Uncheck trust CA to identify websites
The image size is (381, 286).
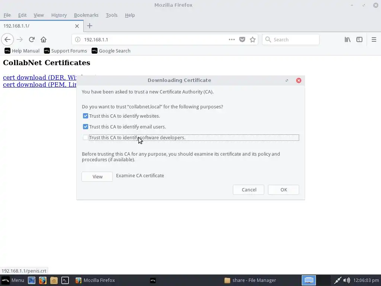tap(86, 116)
